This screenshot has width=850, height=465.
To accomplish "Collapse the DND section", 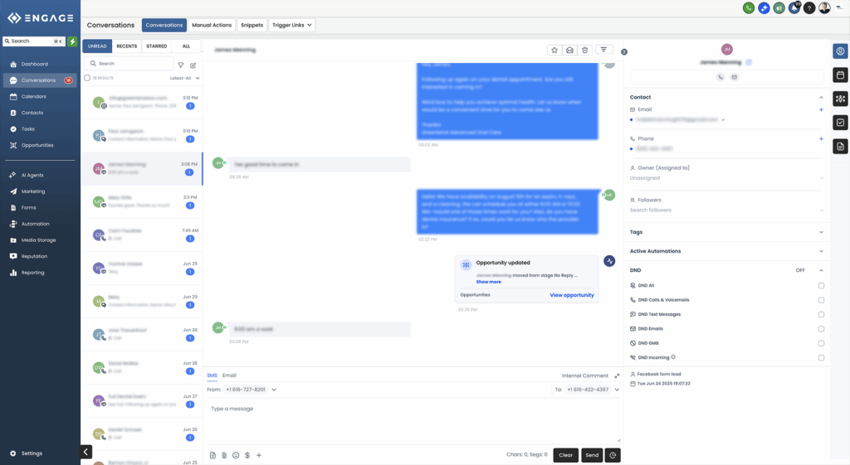I will (821, 270).
